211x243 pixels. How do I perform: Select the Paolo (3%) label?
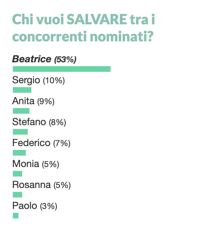pos(35,206)
